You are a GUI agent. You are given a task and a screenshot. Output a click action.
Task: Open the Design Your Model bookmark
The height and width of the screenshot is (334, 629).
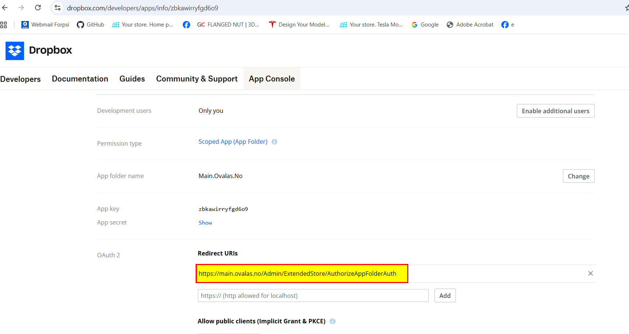click(x=299, y=25)
